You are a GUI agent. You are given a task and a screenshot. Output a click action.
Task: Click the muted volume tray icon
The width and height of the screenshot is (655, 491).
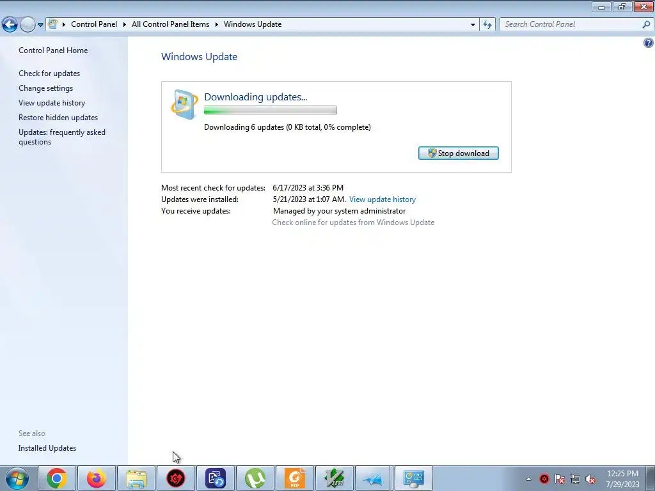tap(590, 479)
